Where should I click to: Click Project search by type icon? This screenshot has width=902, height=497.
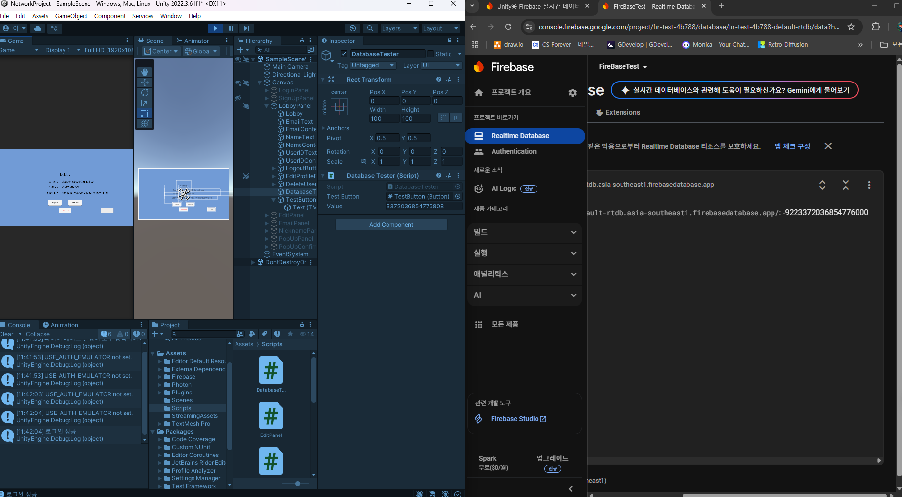point(252,334)
